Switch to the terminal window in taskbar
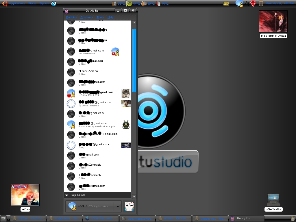The image size is (296, 222). [137, 219]
